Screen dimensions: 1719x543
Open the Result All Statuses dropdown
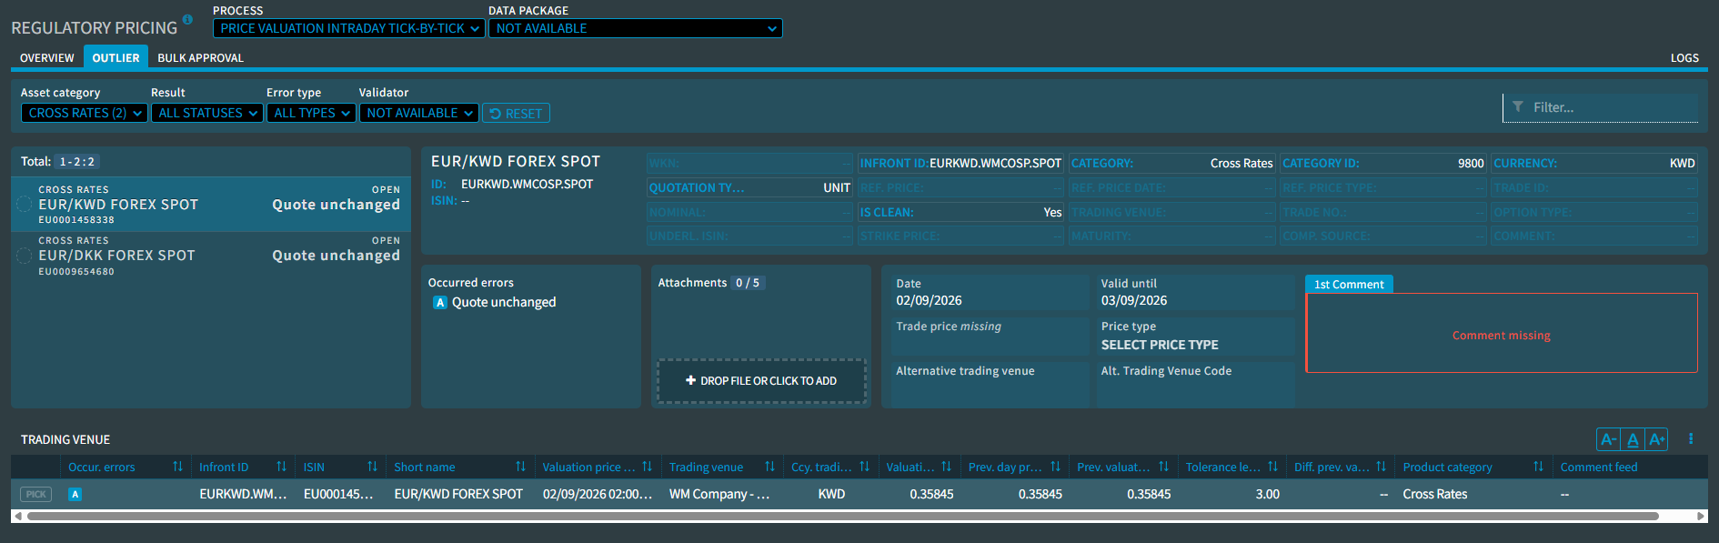(x=207, y=113)
